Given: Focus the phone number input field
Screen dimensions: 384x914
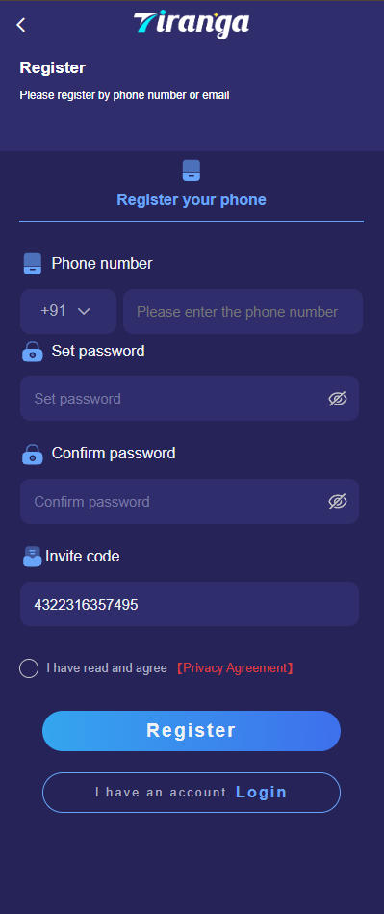Looking at the screenshot, I should [x=243, y=311].
